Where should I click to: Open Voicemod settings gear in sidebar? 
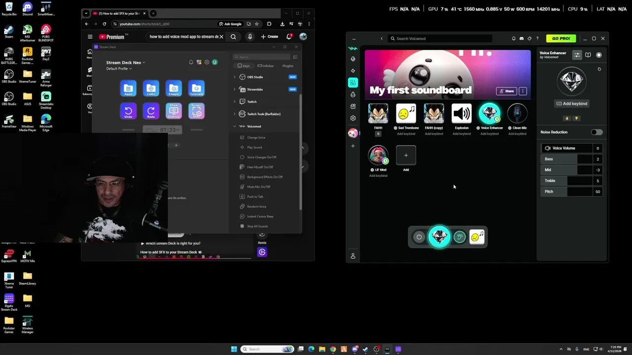[x=353, y=118]
